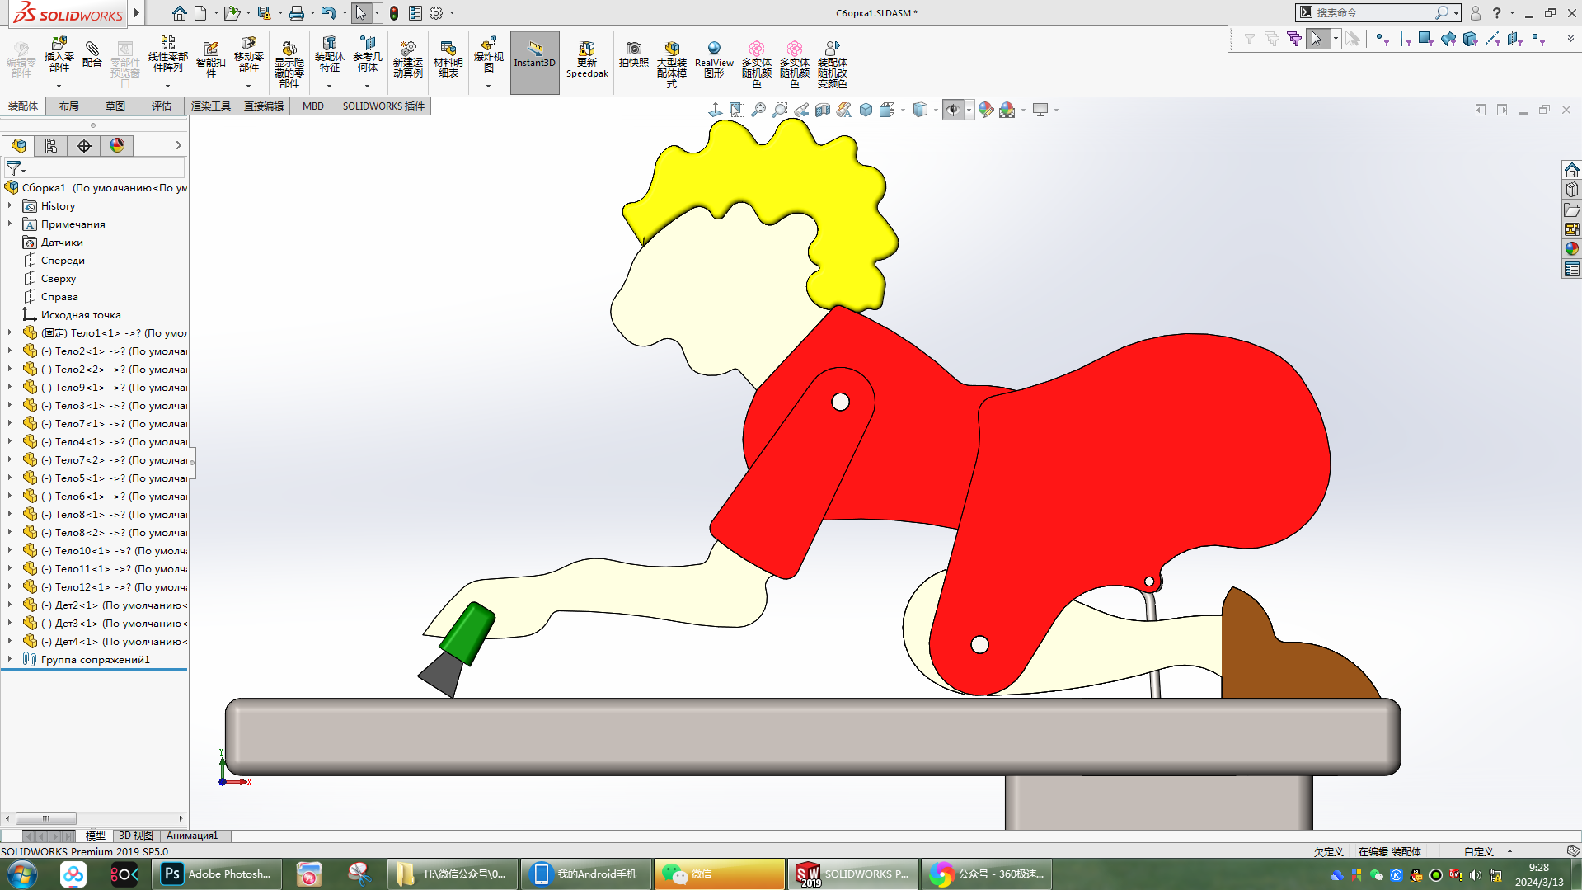The image size is (1582, 890).
Task: Click the Windows Start button
Action: [21, 874]
